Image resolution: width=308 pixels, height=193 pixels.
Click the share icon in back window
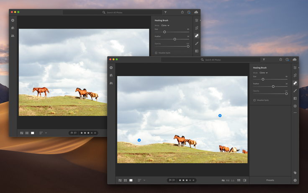pyautogui.click(x=182, y=12)
